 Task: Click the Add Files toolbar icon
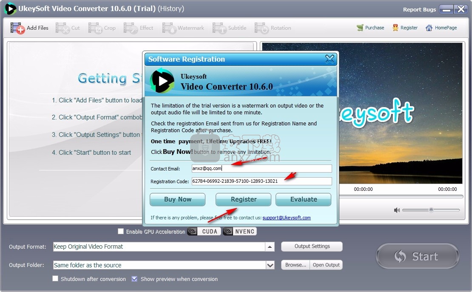click(17, 28)
